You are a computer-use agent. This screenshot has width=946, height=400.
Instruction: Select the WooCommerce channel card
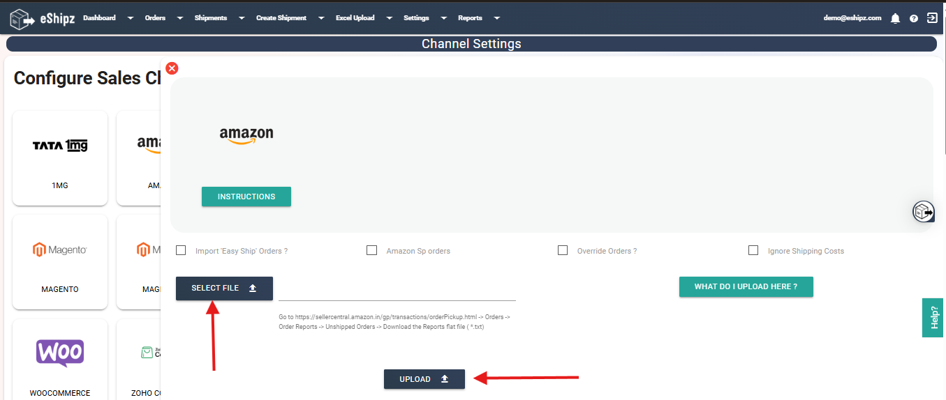pos(60,360)
